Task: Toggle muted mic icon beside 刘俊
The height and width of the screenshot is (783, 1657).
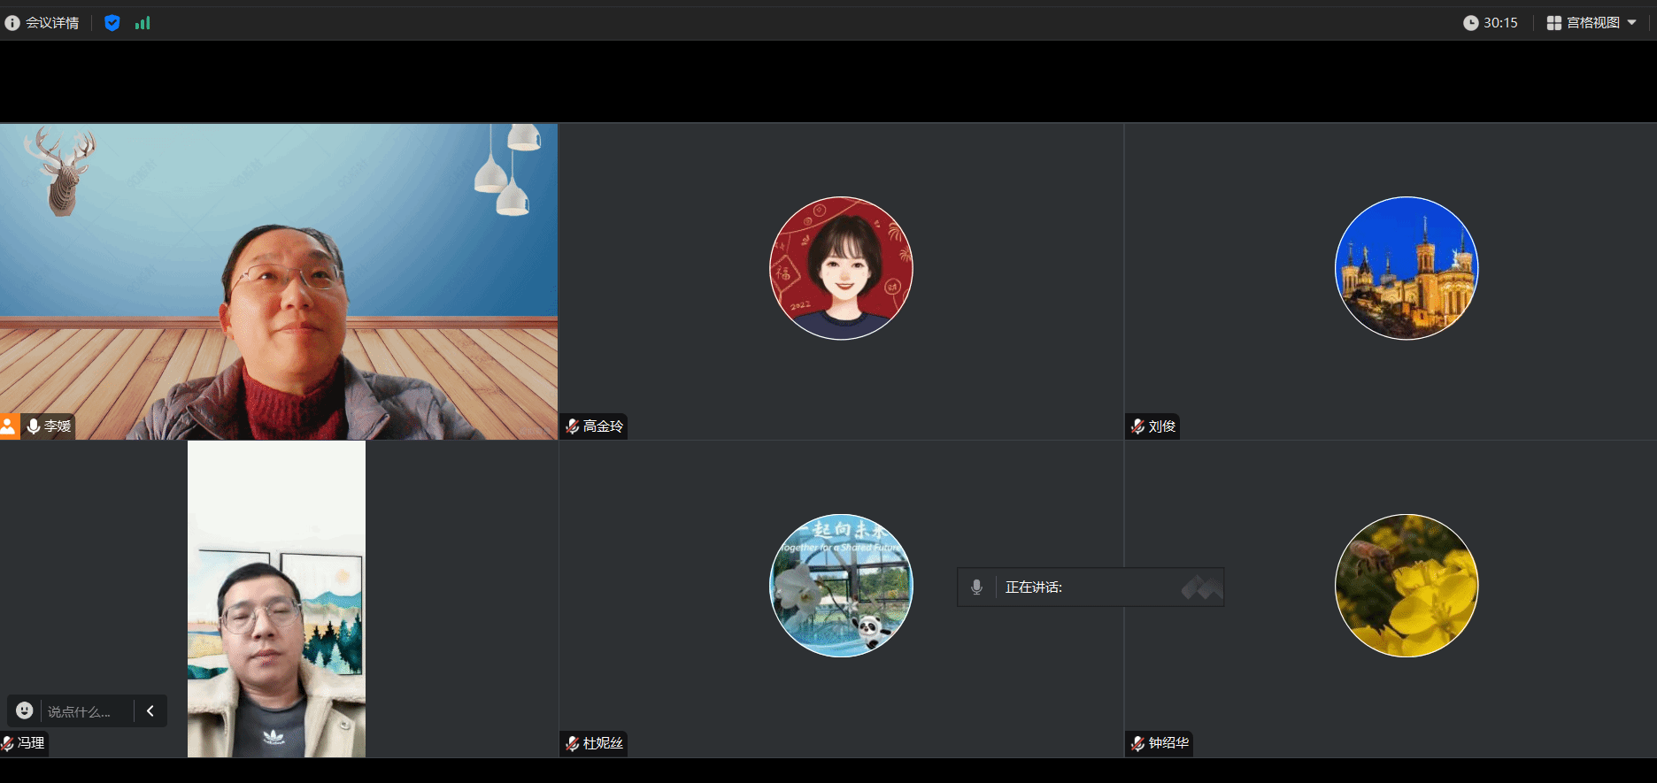Action: click(1137, 426)
